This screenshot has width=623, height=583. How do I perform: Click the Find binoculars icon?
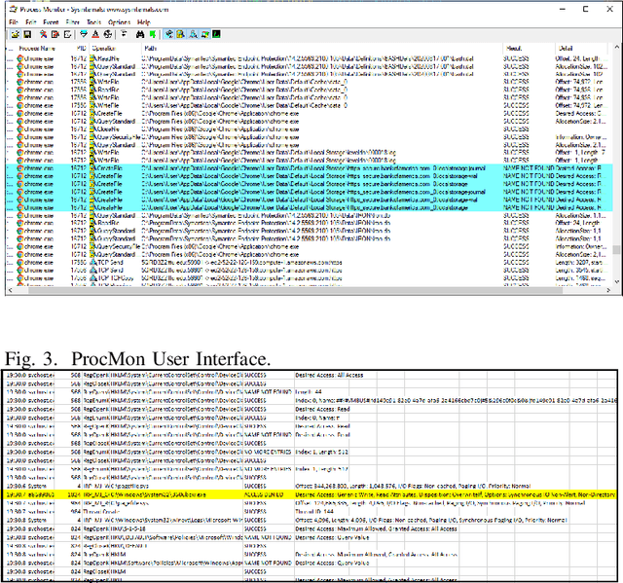coord(139,33)
